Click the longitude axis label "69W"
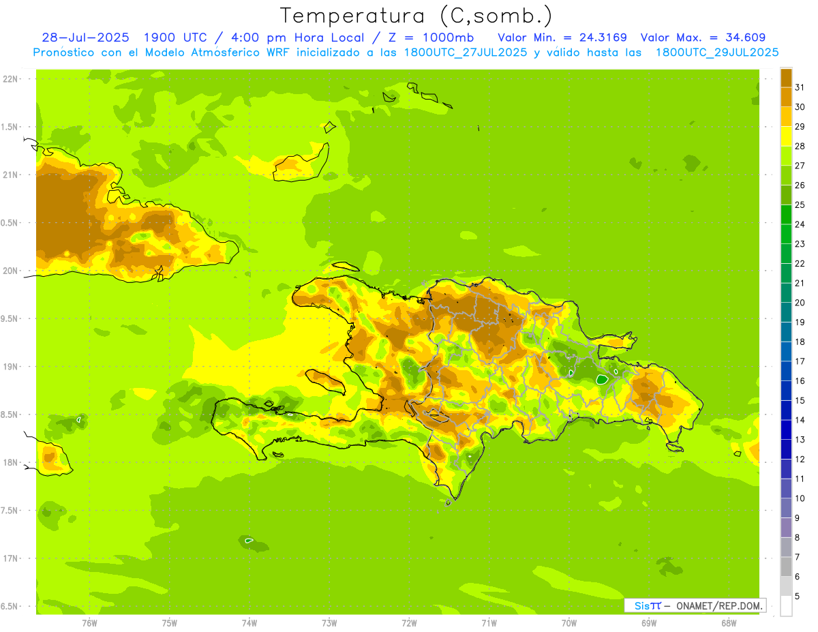 coord(649,623)
